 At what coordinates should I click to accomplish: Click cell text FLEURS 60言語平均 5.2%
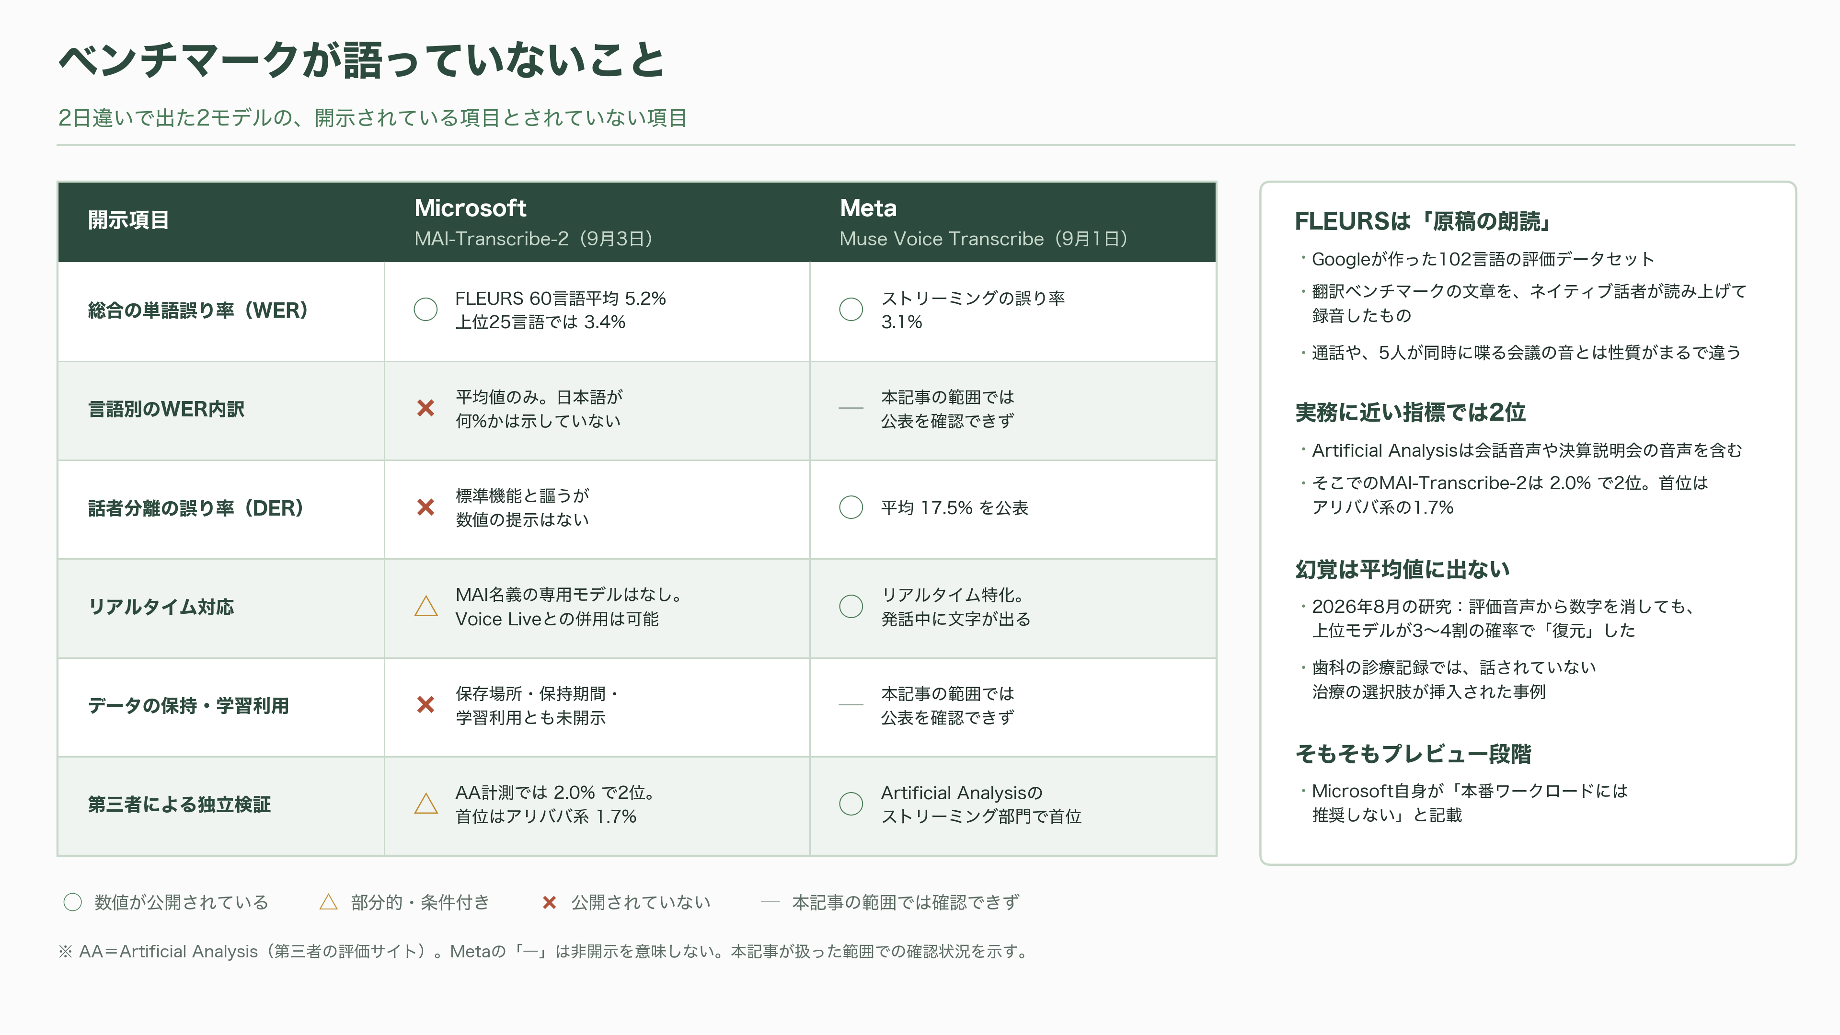[x=561, y=298]
